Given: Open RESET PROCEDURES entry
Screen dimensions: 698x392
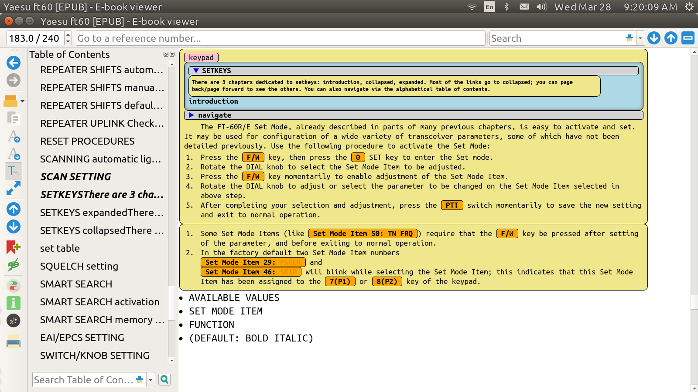Looking at the screenshot, I should (87, 141).
